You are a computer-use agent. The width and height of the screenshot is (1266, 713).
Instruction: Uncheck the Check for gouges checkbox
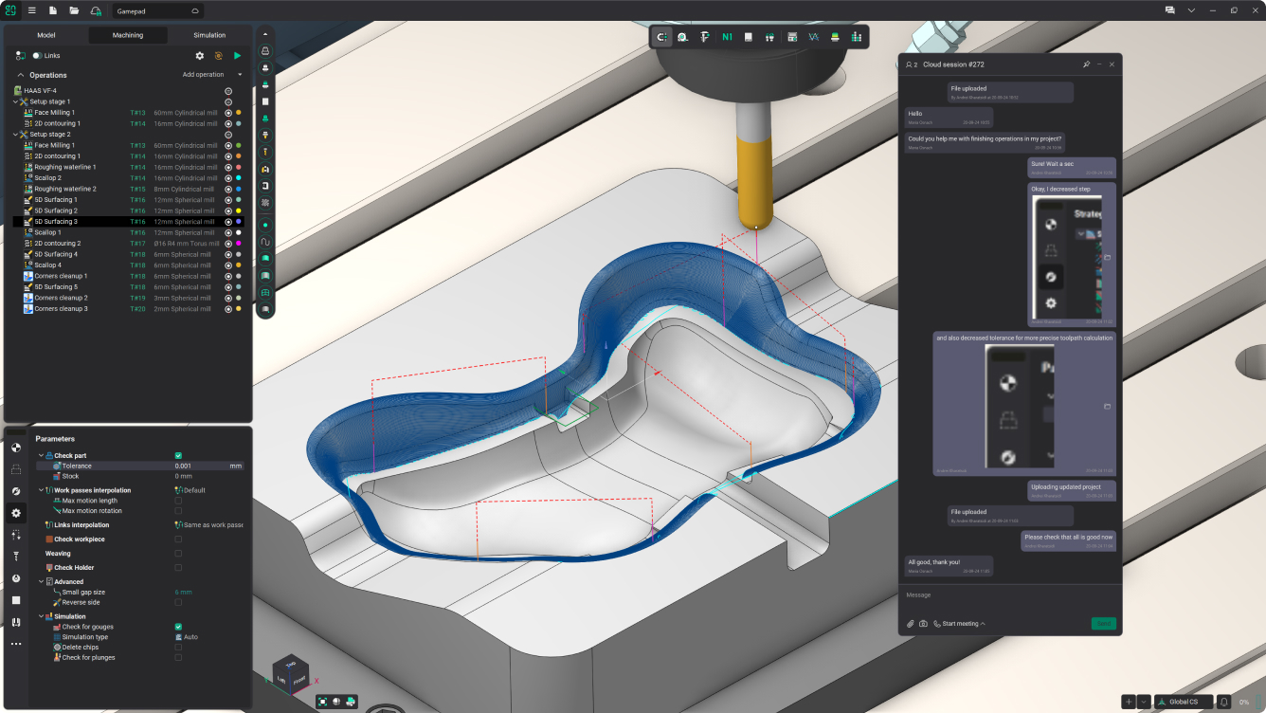point(178,627)
